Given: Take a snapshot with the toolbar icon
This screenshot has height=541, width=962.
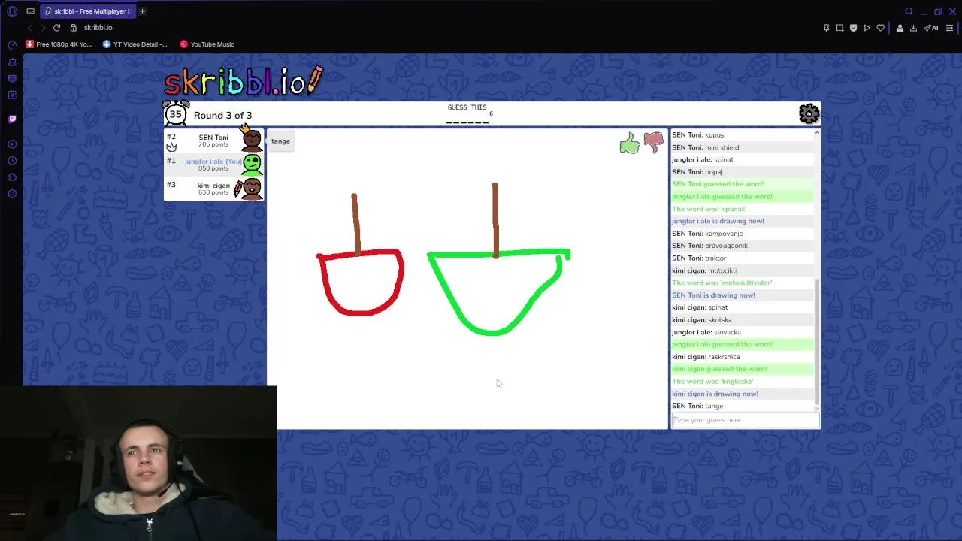Looking at the screenshot, I should (839, 28).
